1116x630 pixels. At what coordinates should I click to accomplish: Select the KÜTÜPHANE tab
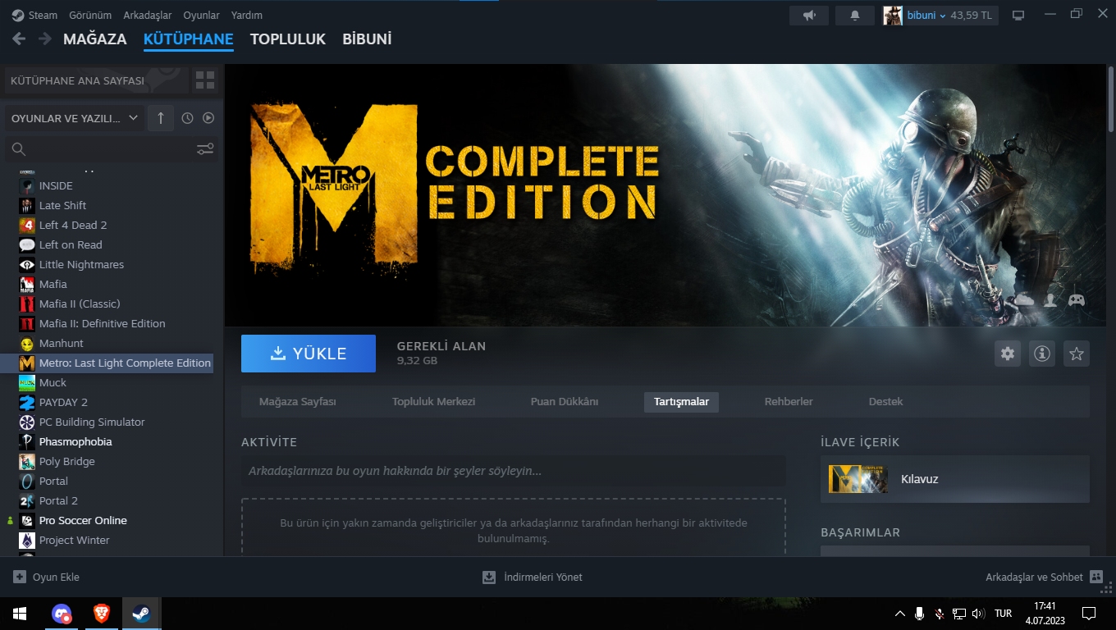189,39
